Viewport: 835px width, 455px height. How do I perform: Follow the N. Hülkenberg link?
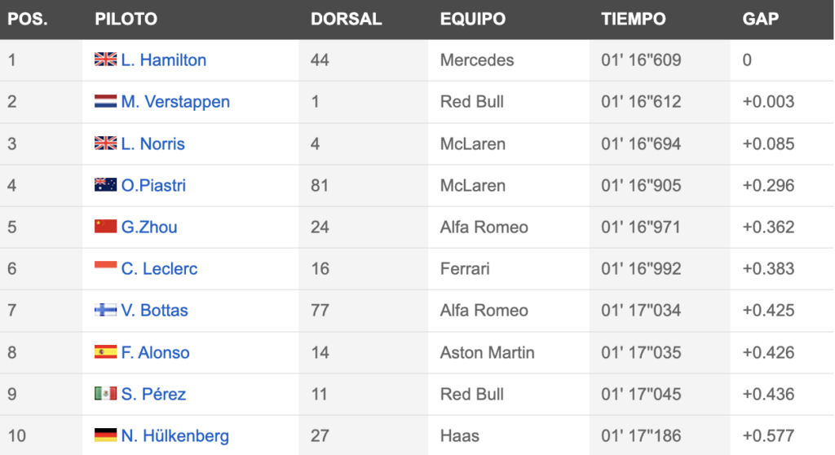coord(175,435)
